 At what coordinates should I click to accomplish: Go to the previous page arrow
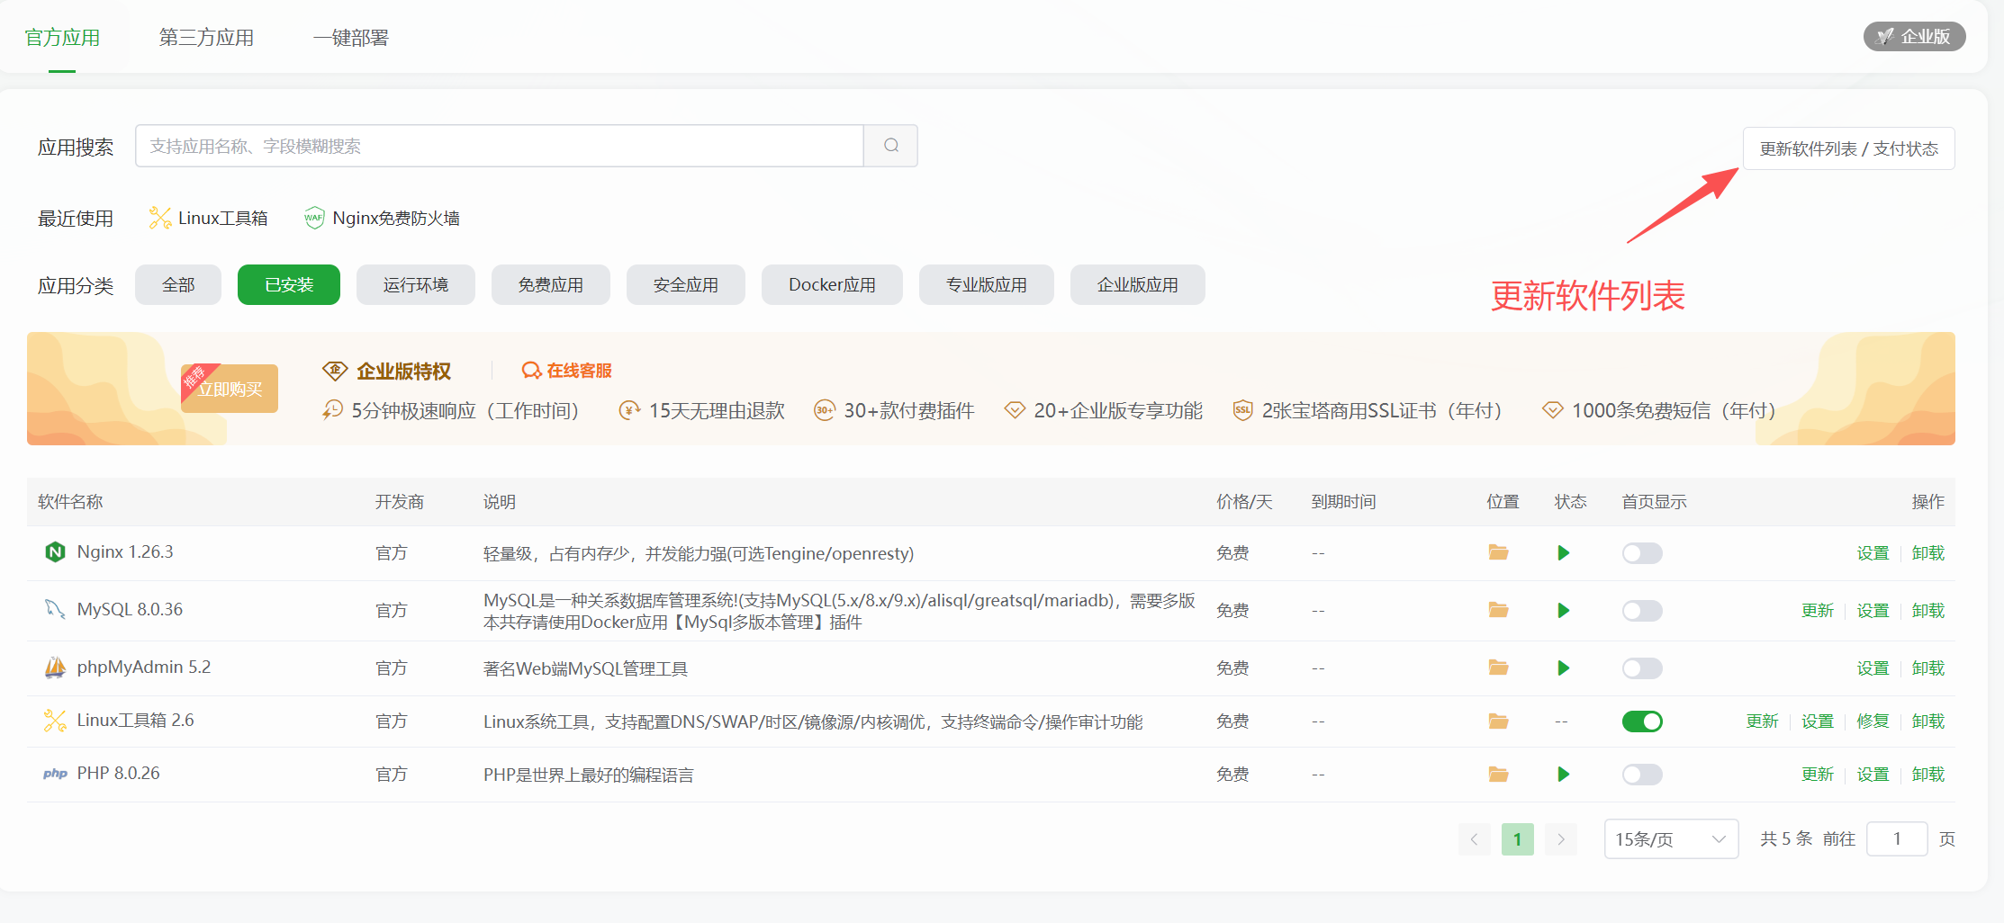pyautogui.click(x=1475, y=838)
